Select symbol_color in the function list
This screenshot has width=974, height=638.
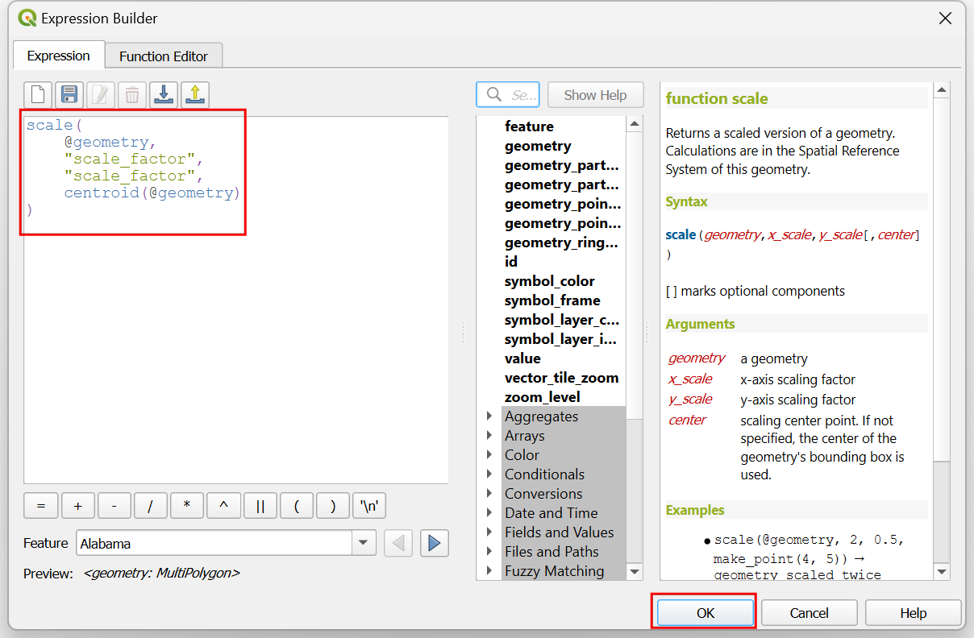coord(550,281)
